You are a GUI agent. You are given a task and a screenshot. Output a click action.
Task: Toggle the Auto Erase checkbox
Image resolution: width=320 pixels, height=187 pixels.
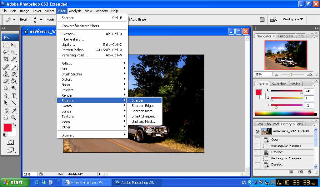click(128, 19)
